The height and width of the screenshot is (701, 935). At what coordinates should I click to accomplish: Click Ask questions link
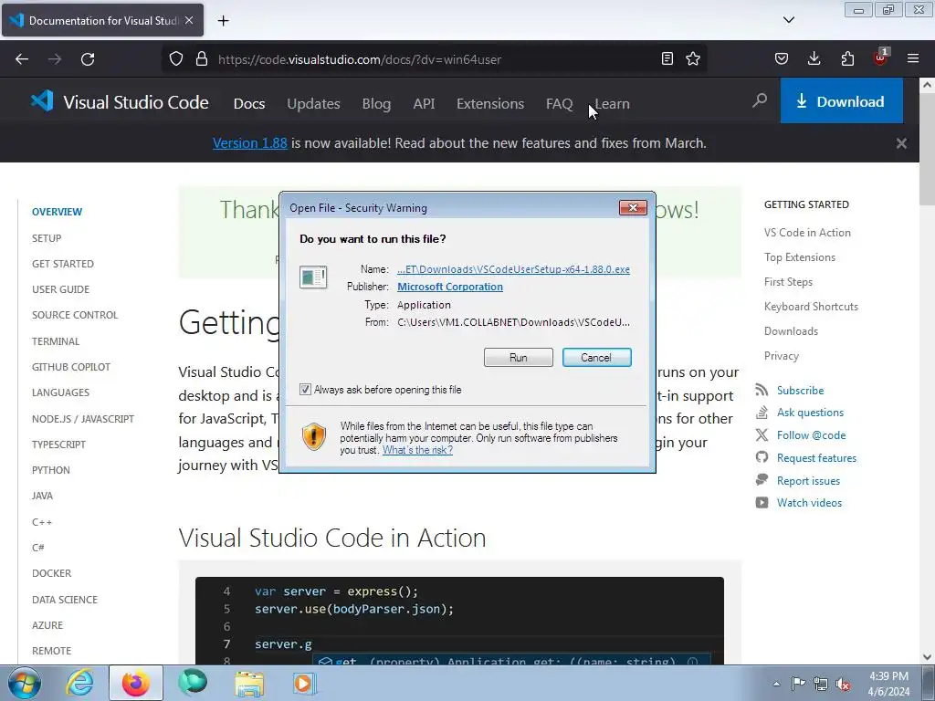click(810, 413)
